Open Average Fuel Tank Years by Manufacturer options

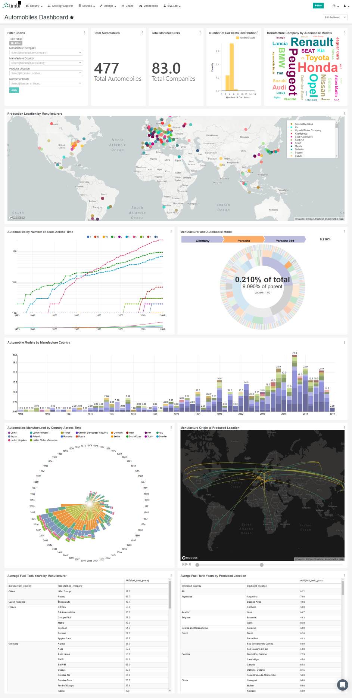[171, 576]
